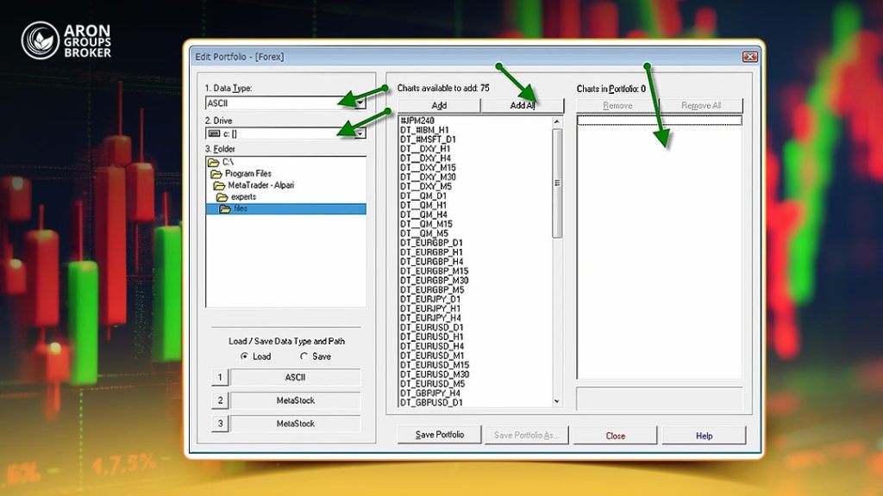
Task: Click the numbered 2 preset button
Action: coord(220,400)
